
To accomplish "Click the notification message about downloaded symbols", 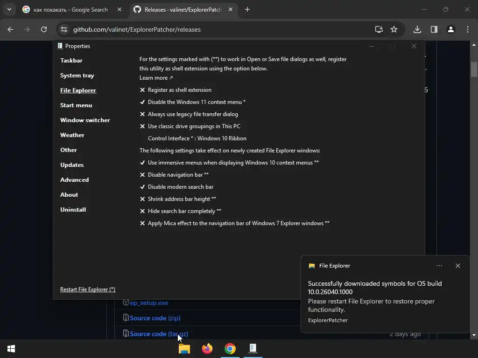I will click(375, 288).
